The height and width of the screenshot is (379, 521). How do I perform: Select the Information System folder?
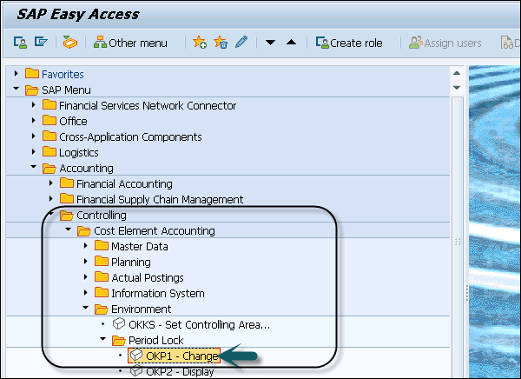[157, 293]
